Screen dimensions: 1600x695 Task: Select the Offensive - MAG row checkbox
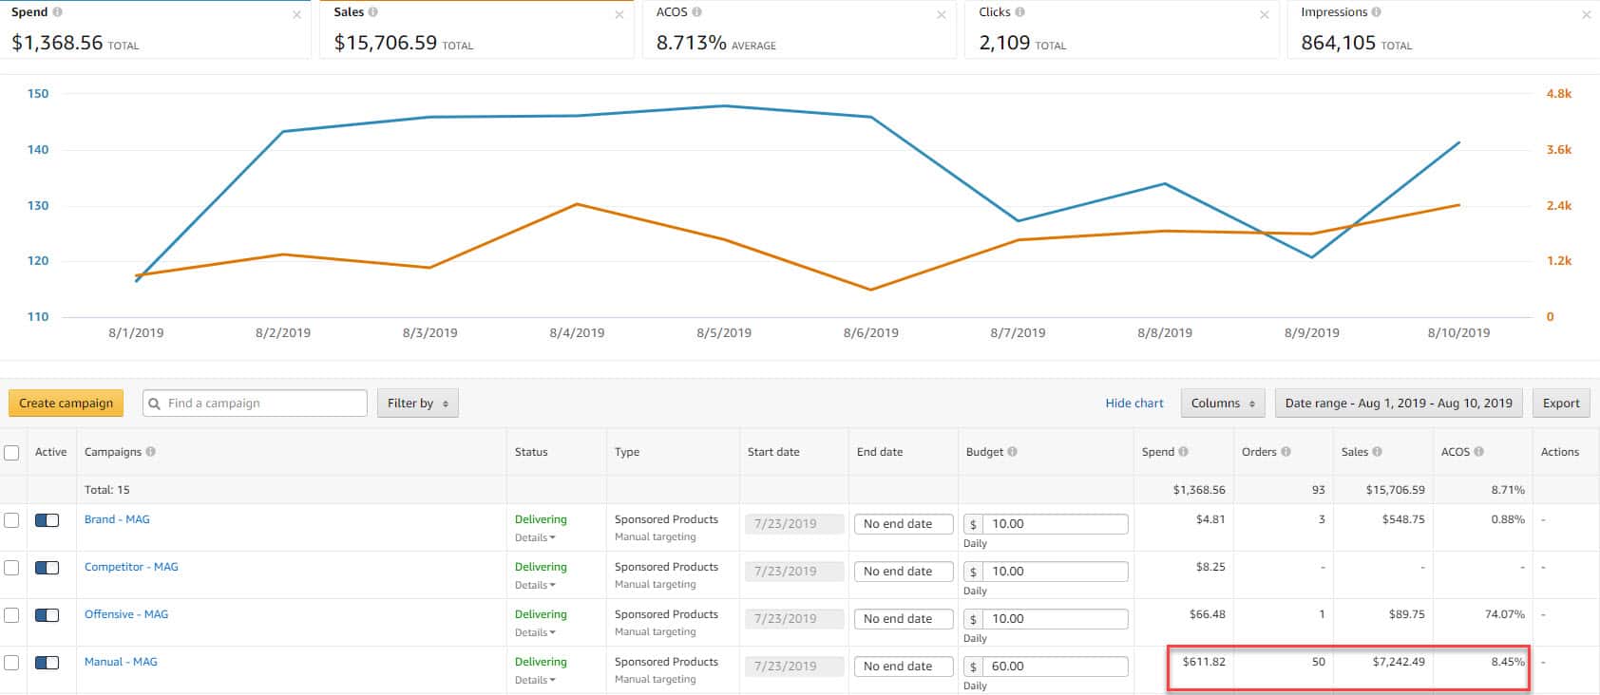[11, 615]
